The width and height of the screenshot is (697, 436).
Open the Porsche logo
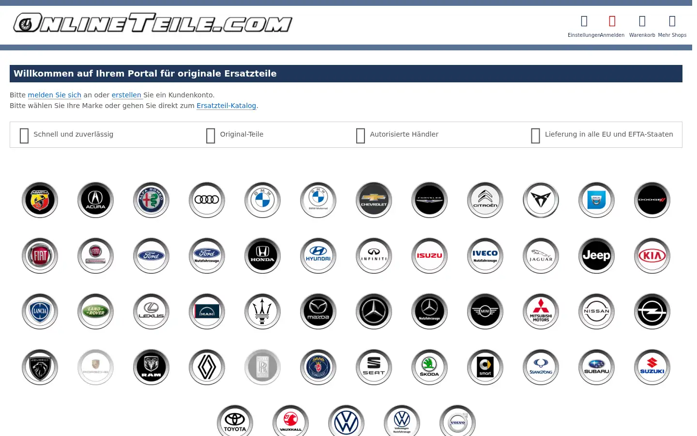pyautogui.click(x=95, y=367)
